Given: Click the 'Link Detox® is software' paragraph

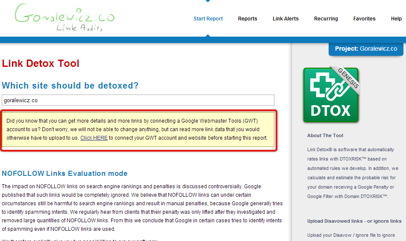Looking at the screenshot, I should coord(353,173).
